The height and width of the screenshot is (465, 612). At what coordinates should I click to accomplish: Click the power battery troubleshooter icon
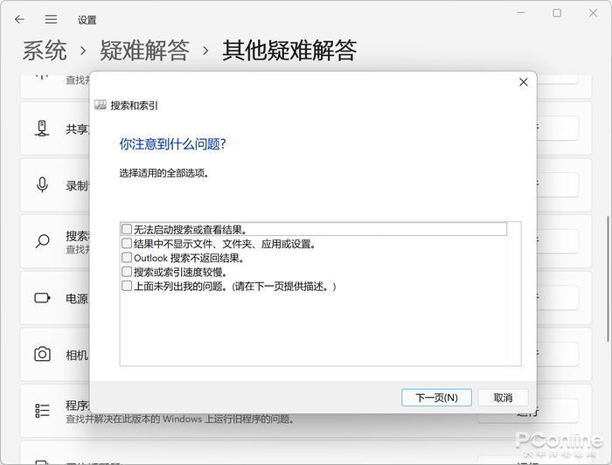42,298
